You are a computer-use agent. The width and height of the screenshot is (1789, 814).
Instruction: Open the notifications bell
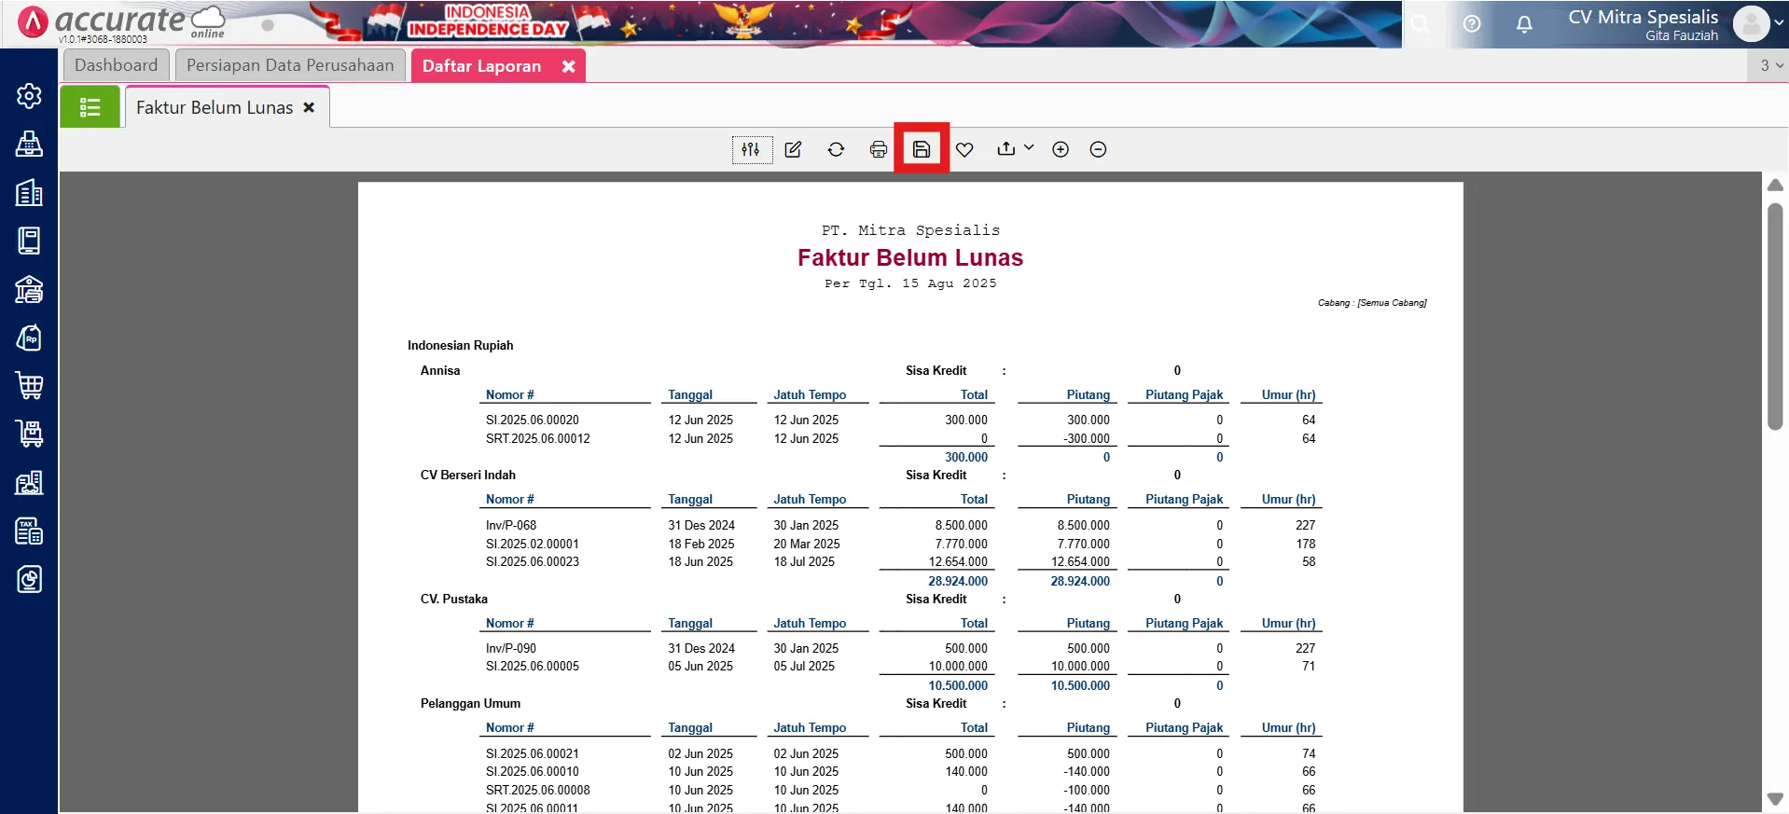(x=1524, y=24)
